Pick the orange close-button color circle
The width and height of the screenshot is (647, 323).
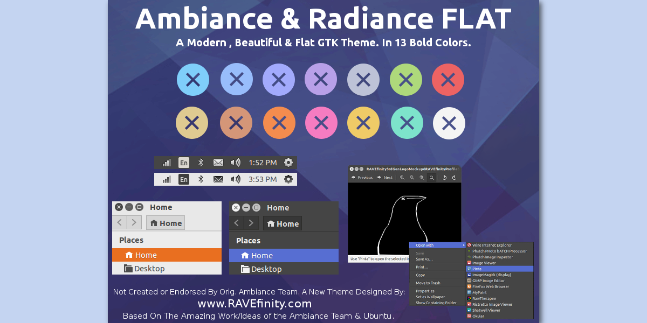pos(279,123)
